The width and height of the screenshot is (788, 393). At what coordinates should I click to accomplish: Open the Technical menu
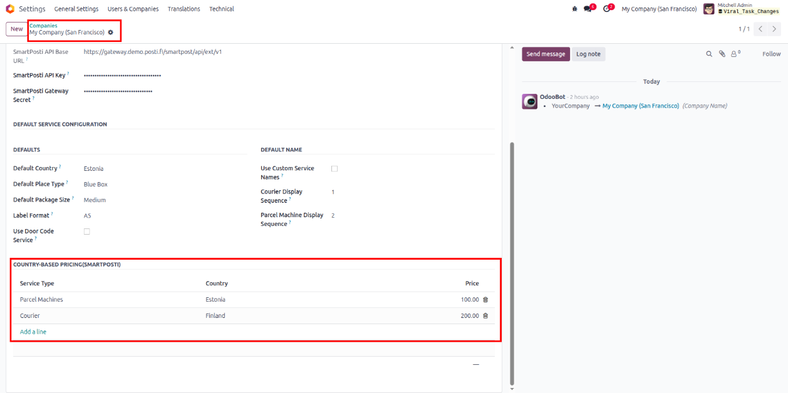(222, 9)
